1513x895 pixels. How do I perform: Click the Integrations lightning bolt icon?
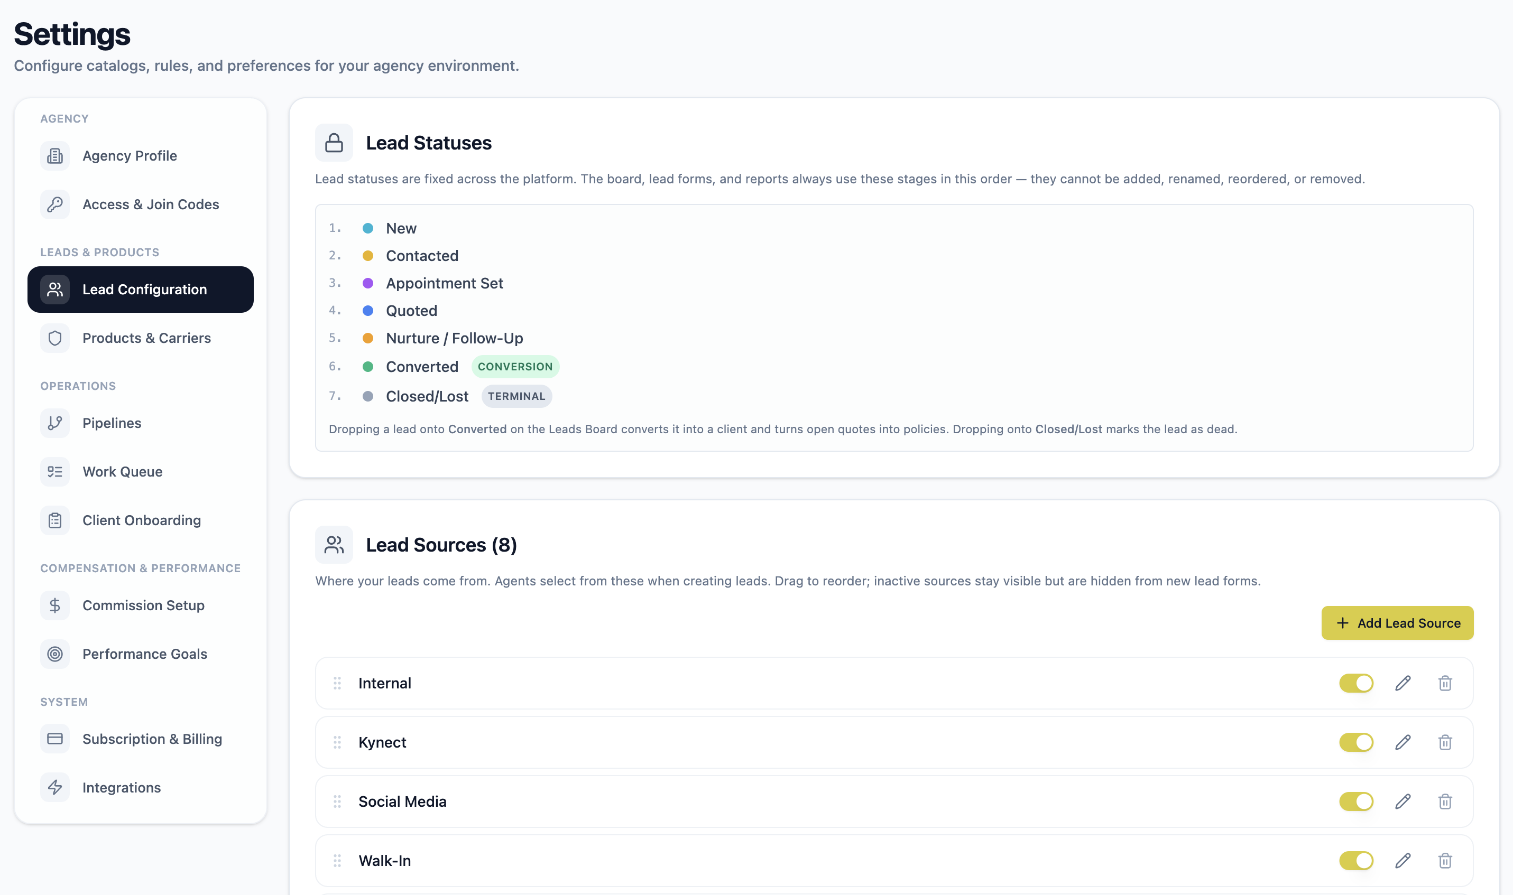(55, 788)
